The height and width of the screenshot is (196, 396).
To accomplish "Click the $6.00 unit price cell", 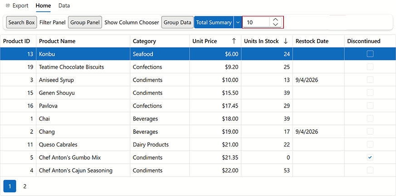I will [x=215, y=54].
